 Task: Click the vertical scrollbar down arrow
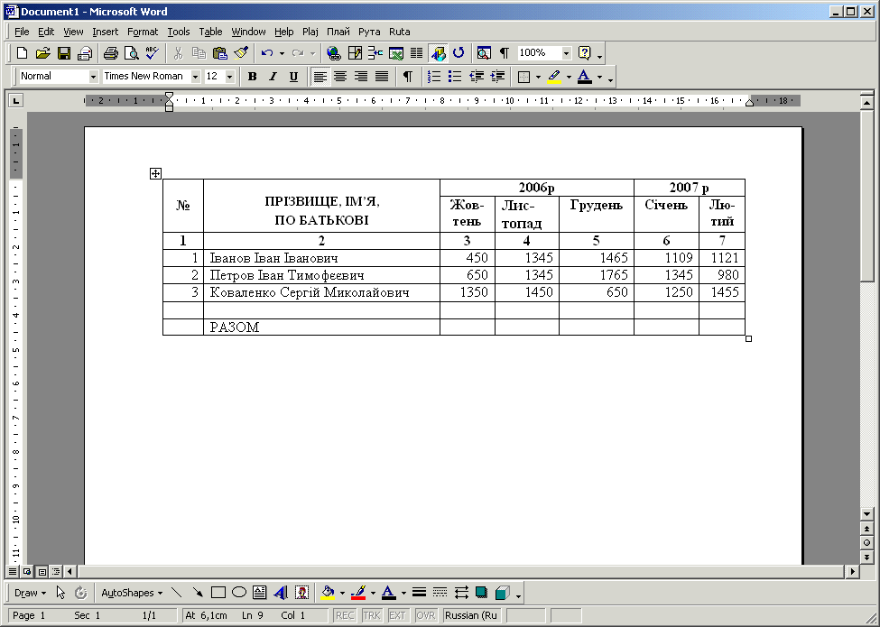point(867,513)
